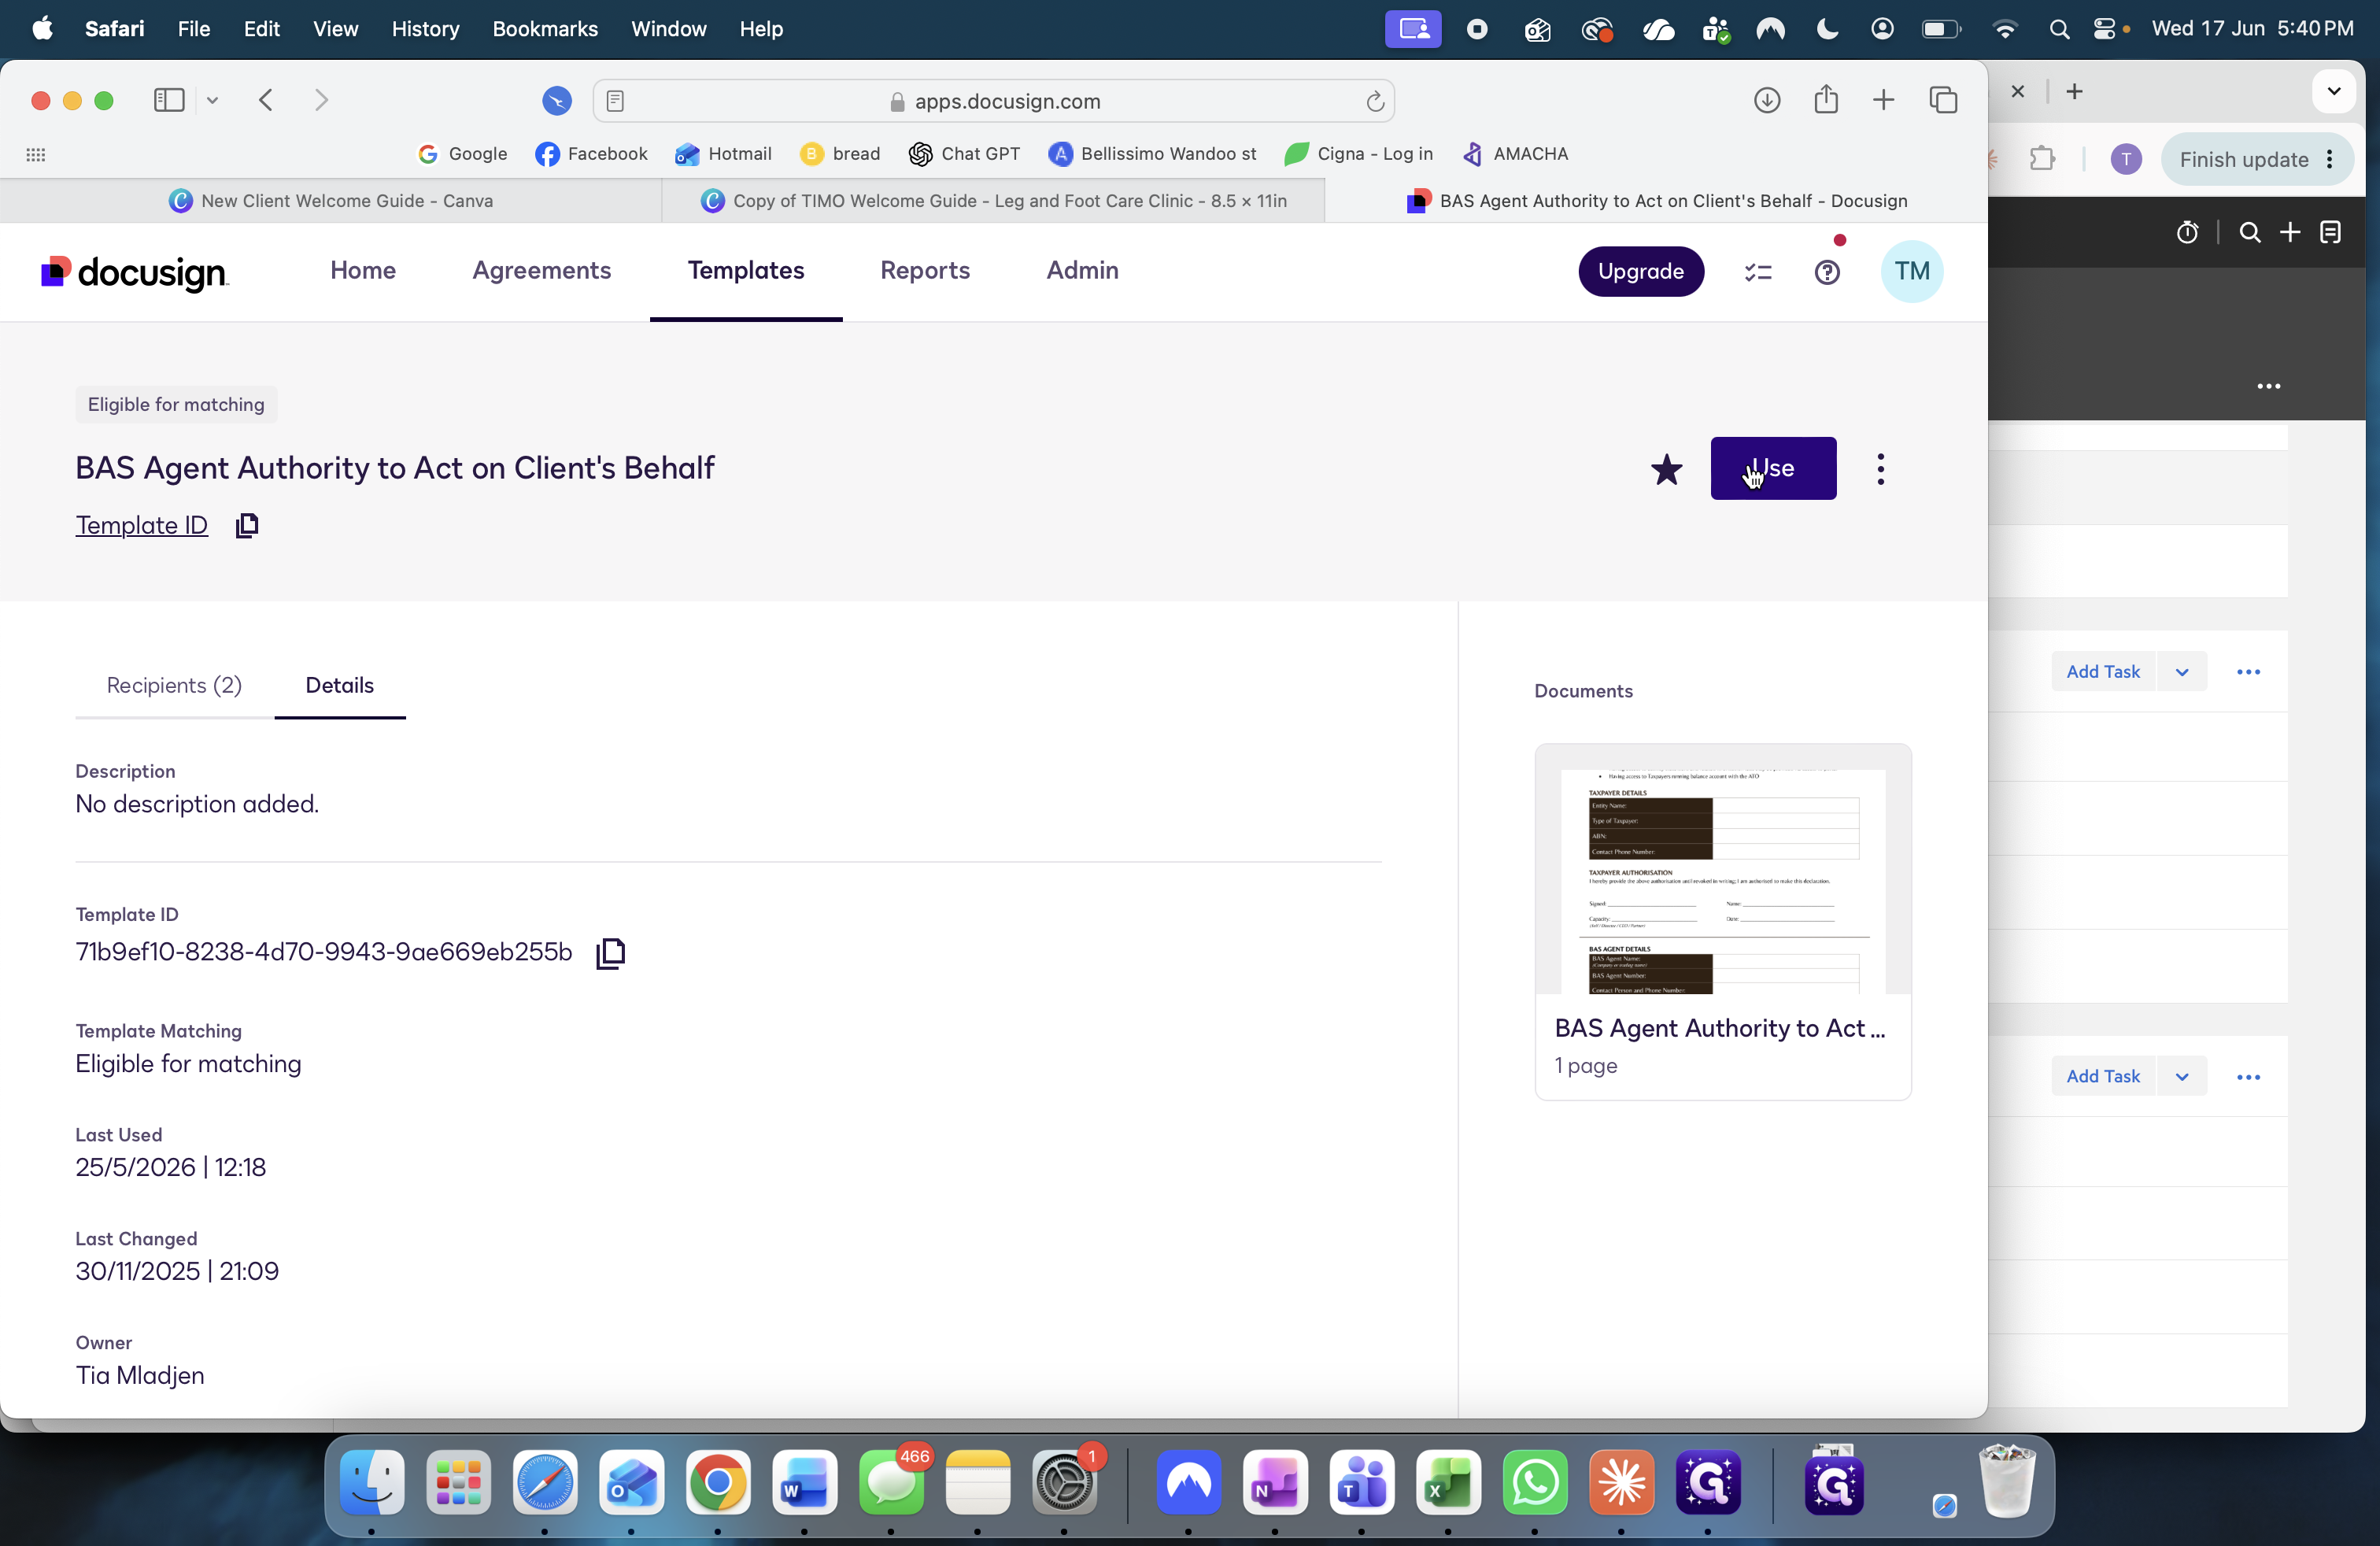Open Microsoft Excel from the Dock
2380x1546 pixels.
coord(1448,1483)
